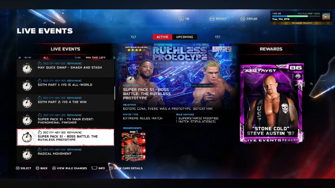Click the Yoo_Tht_RTG player name
Viewport: 335px width, 188px height.
click(x=281, y=19)
